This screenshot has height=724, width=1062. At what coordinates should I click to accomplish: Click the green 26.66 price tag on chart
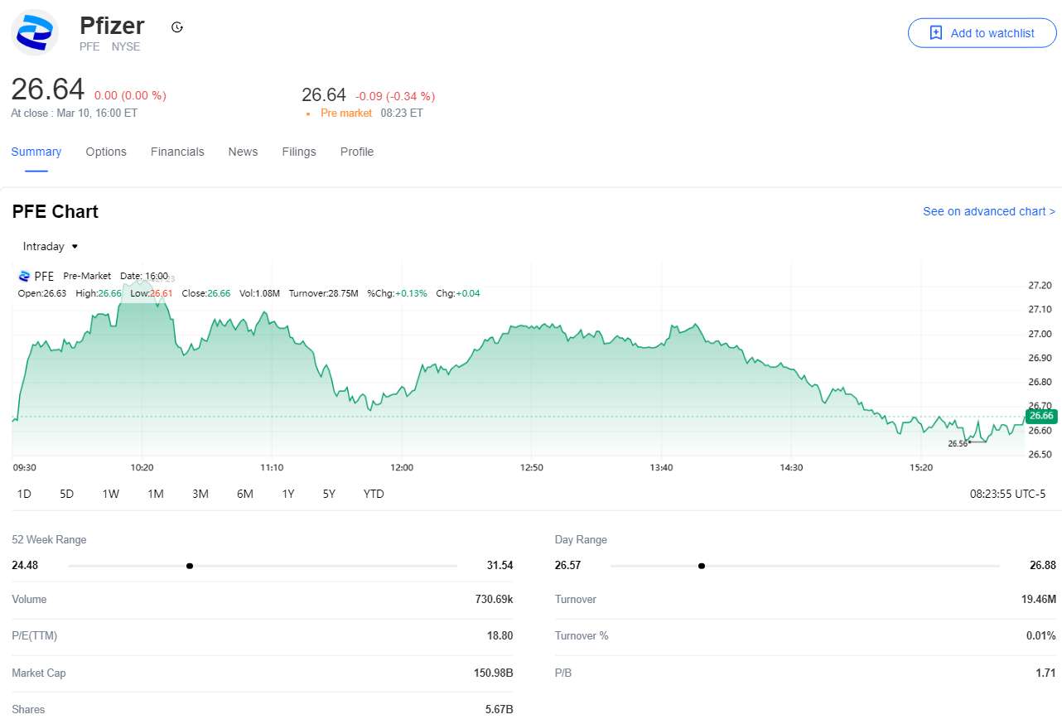coord(1040,416)
